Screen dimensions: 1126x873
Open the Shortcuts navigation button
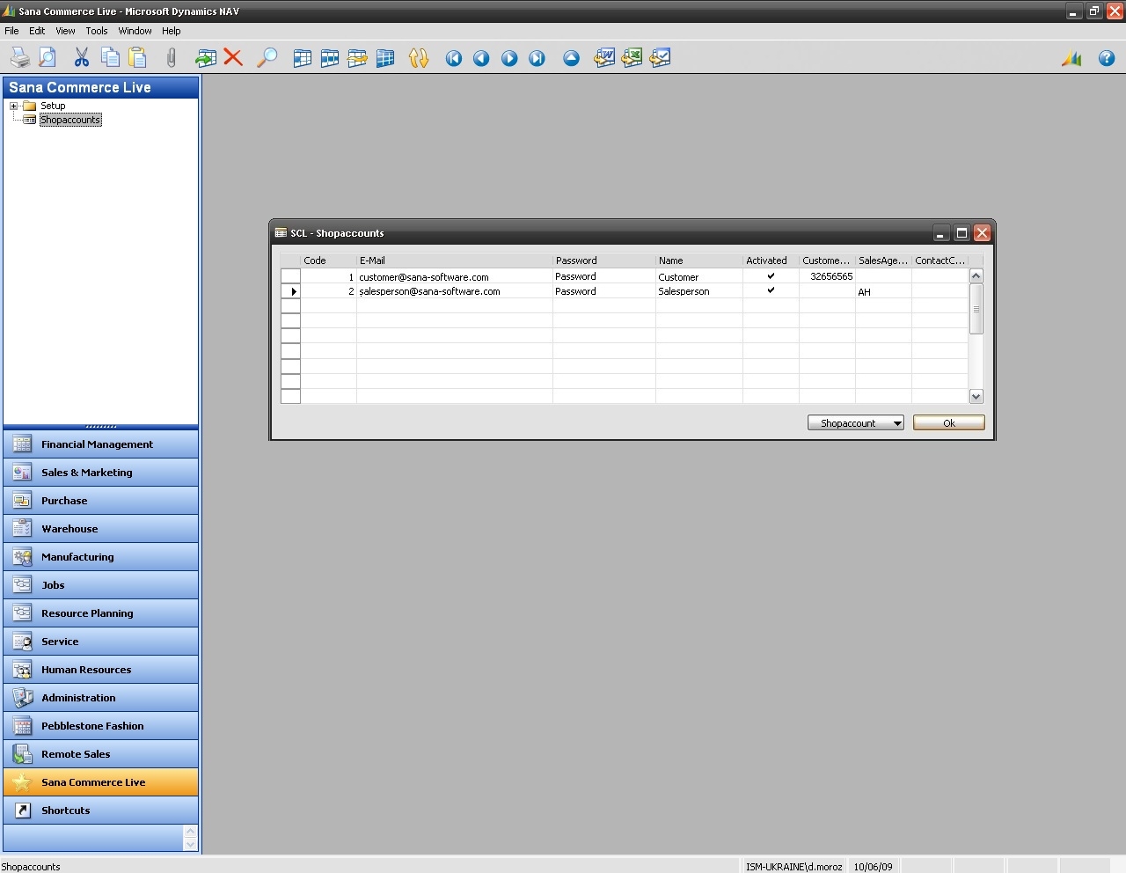click(100, 811)
